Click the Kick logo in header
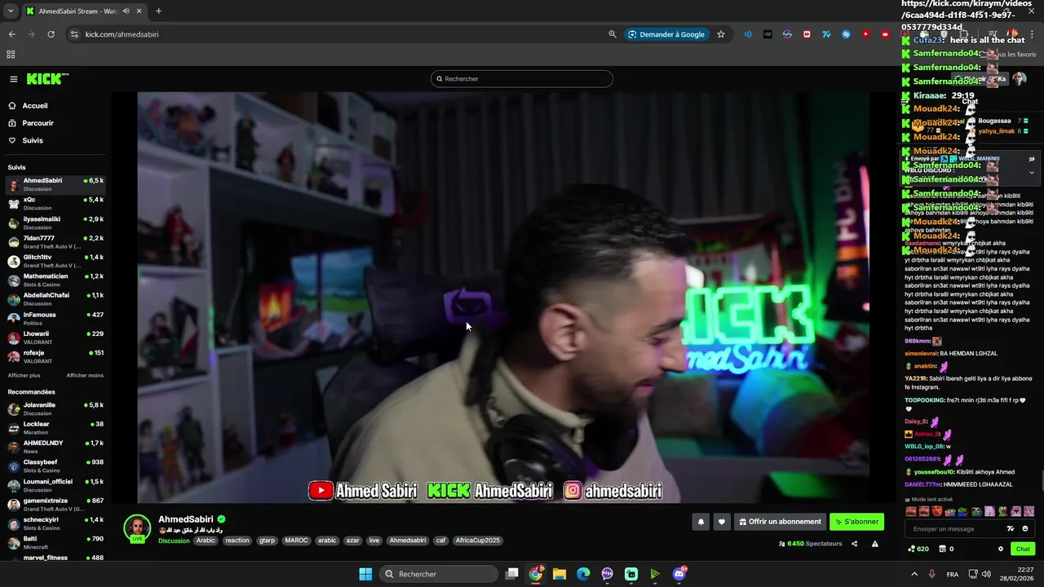 click(x=46, y=79)
